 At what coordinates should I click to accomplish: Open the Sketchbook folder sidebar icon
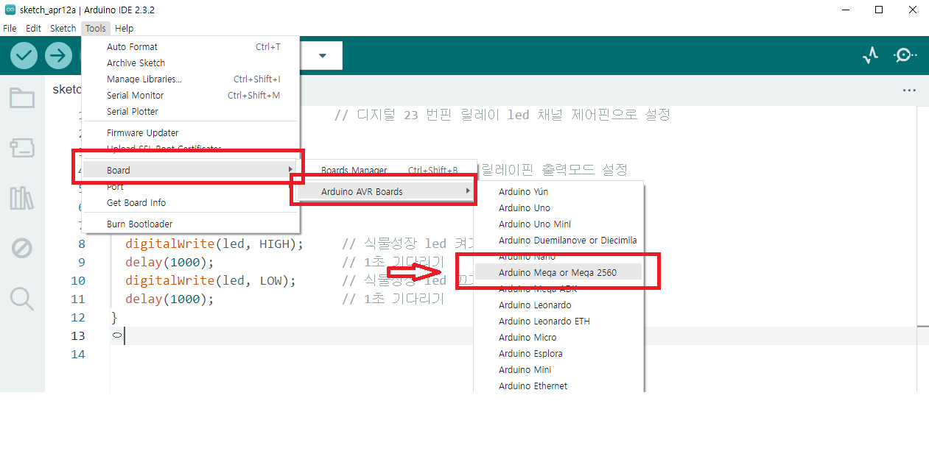pyautogui.click(x=22, y=98)
